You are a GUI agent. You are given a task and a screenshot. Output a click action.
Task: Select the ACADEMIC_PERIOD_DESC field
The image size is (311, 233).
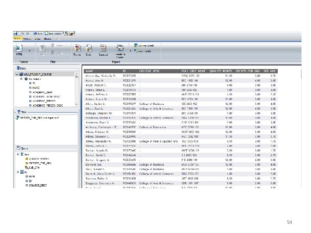coord(46,106)
